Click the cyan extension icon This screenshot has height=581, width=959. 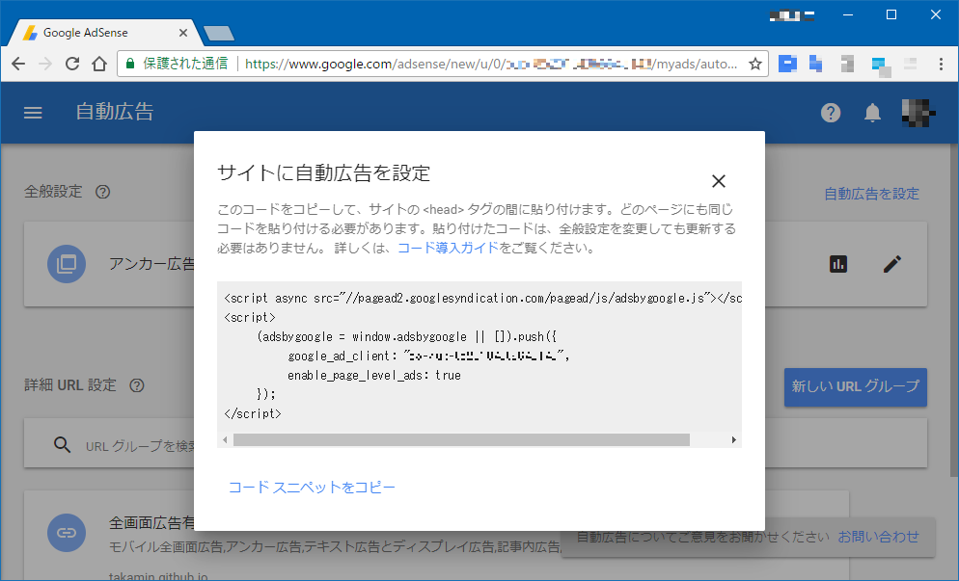881,66
